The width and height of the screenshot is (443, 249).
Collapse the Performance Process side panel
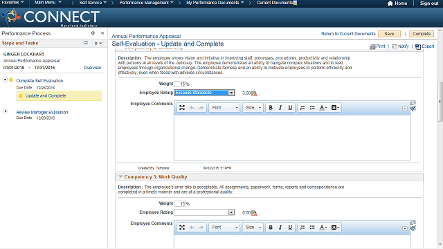tap(102, 33)
